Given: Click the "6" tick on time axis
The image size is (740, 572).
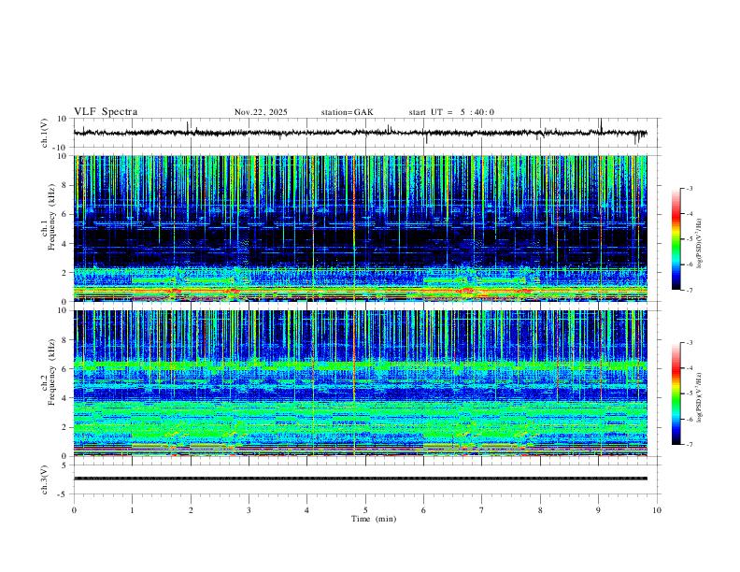Looking at the screenshot, I should pos(423,510).
